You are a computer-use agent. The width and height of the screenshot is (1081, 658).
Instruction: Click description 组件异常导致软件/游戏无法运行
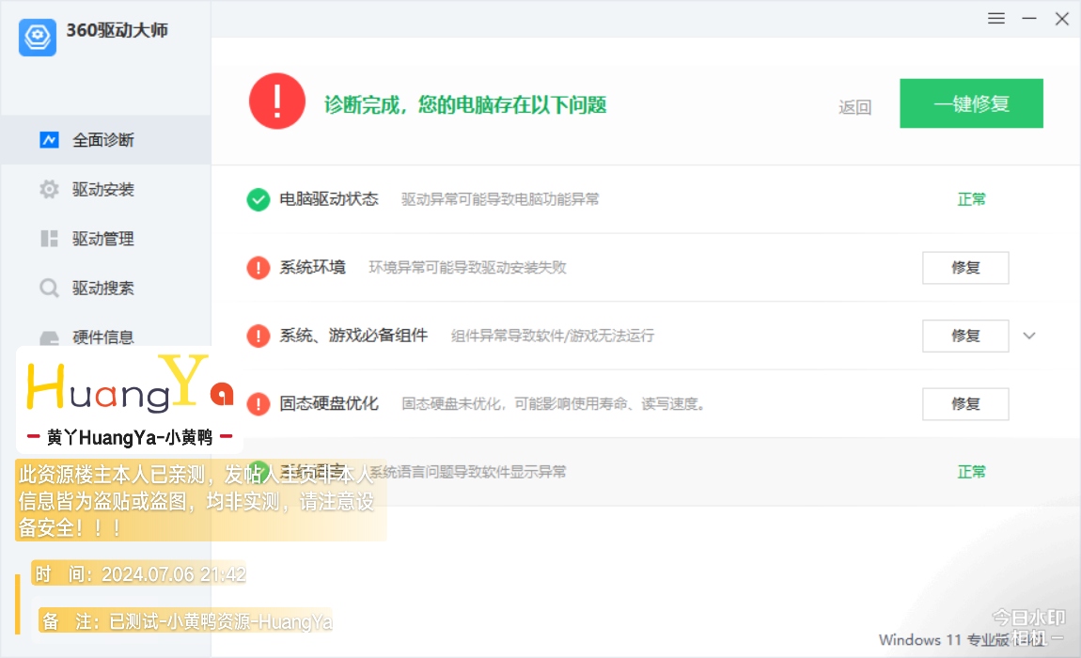point(552,336)
